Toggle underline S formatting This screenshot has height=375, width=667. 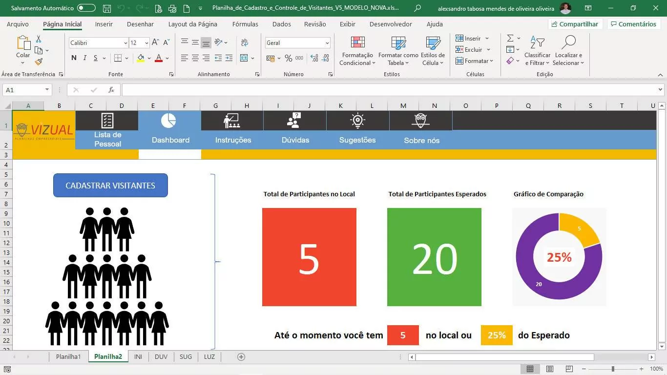(x=96, y=58)
